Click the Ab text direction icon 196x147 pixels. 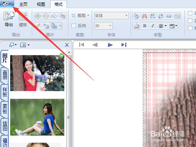point(160,16)
